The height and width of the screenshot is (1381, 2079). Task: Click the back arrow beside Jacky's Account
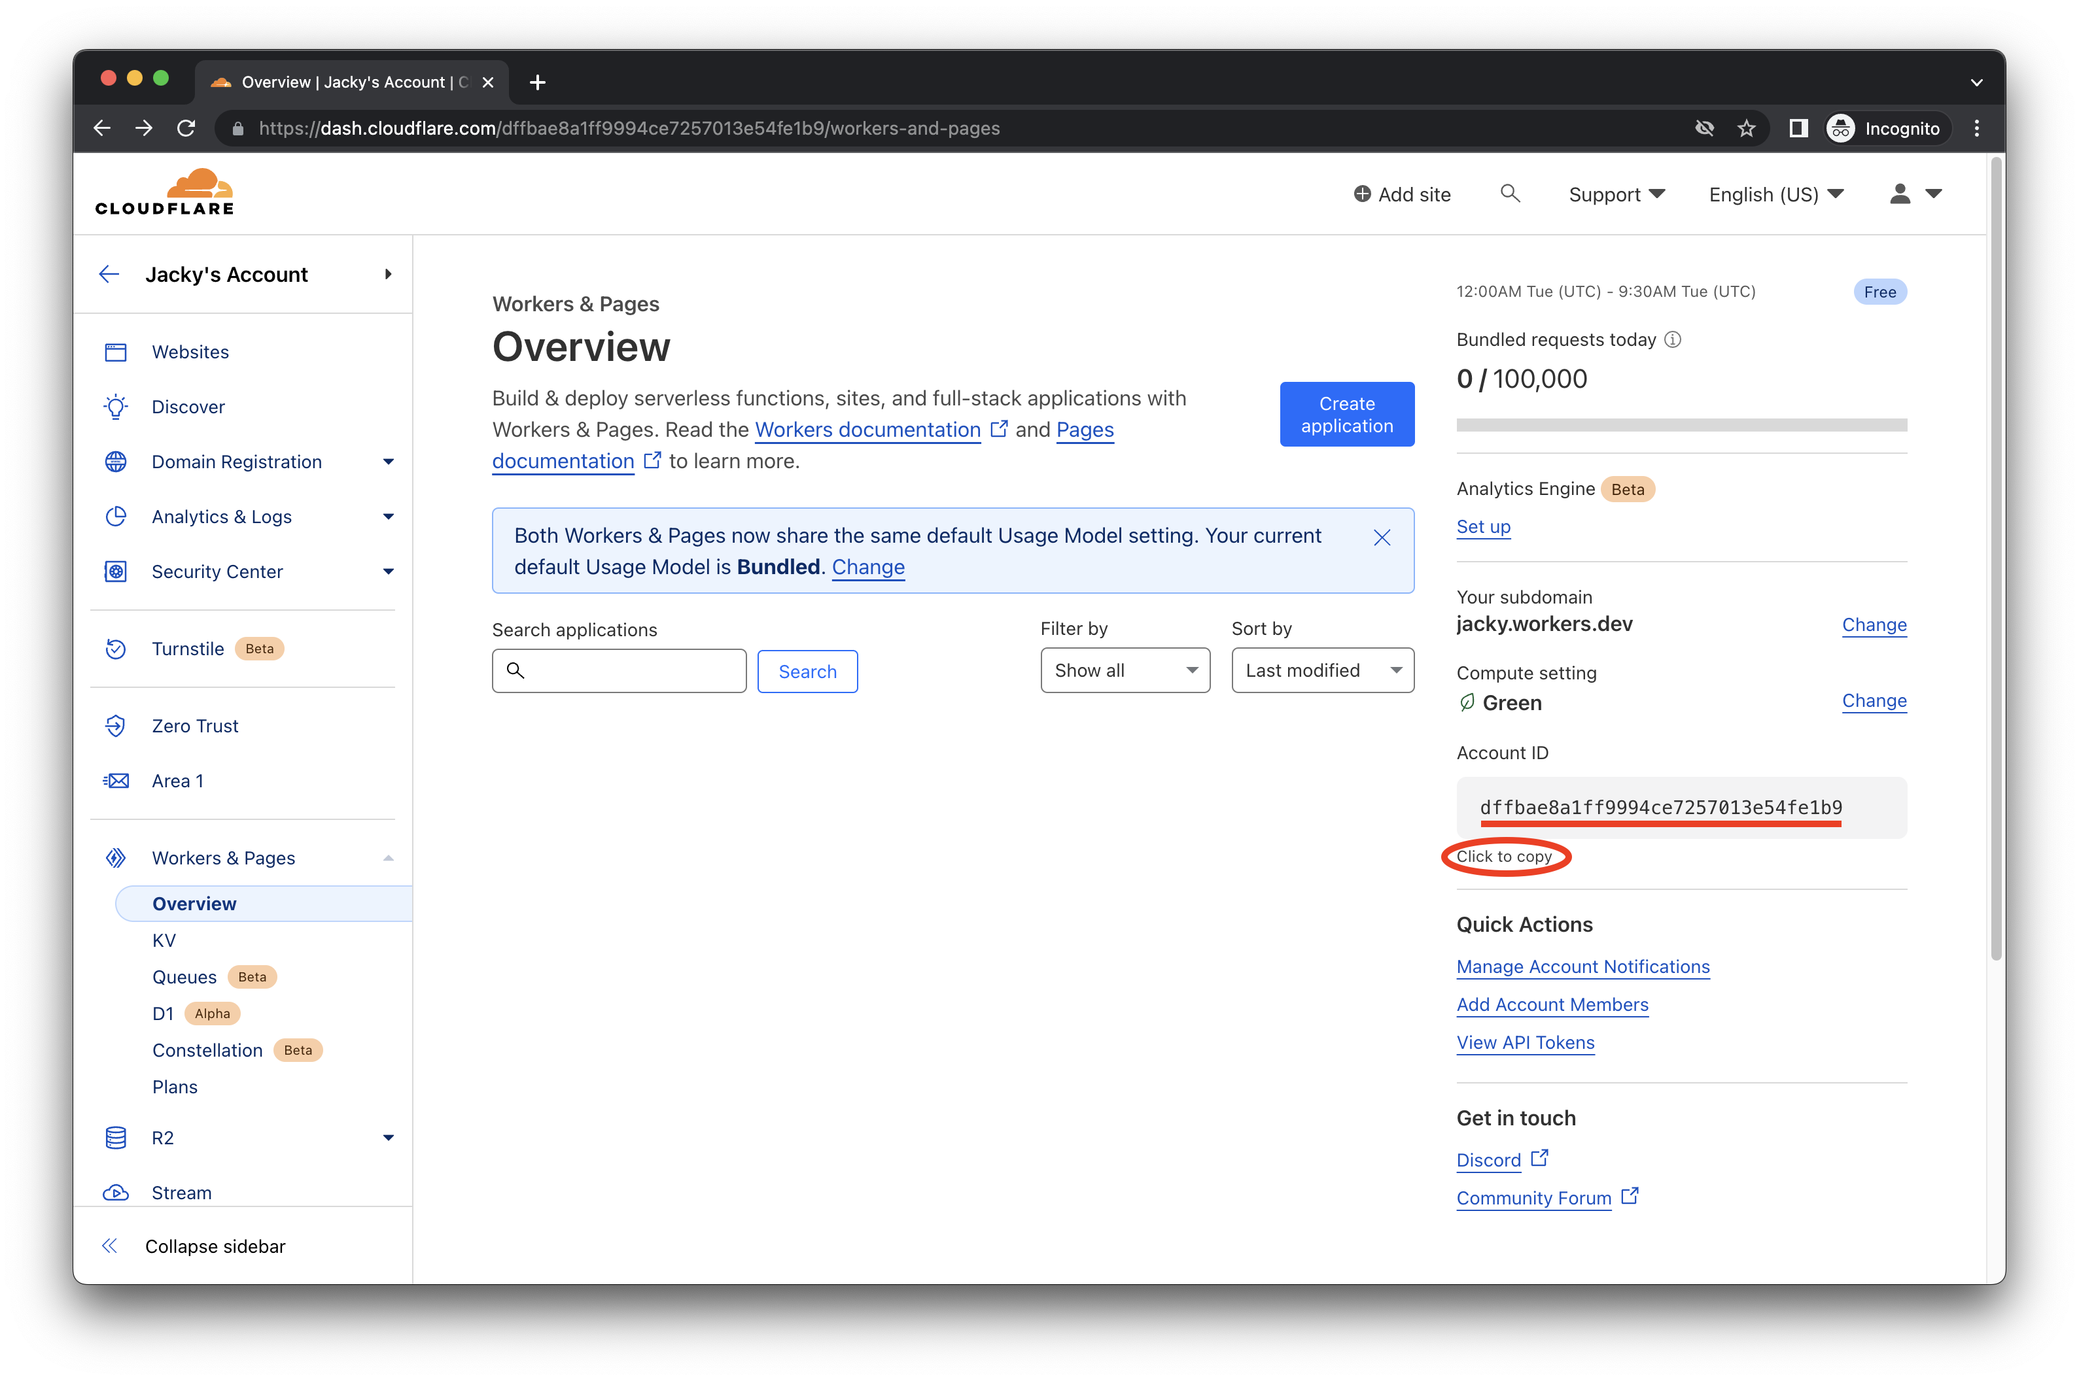109,274
